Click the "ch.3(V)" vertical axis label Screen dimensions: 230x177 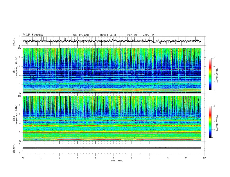pos(14,148)
